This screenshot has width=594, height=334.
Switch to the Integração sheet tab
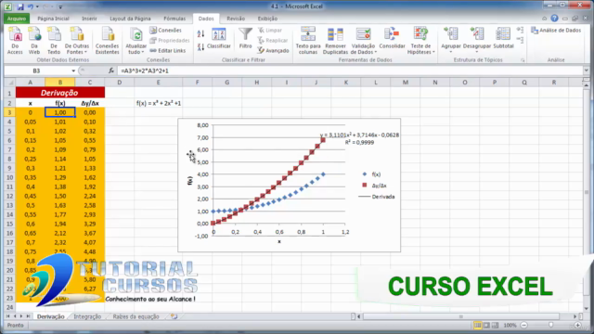click(87, 316)
